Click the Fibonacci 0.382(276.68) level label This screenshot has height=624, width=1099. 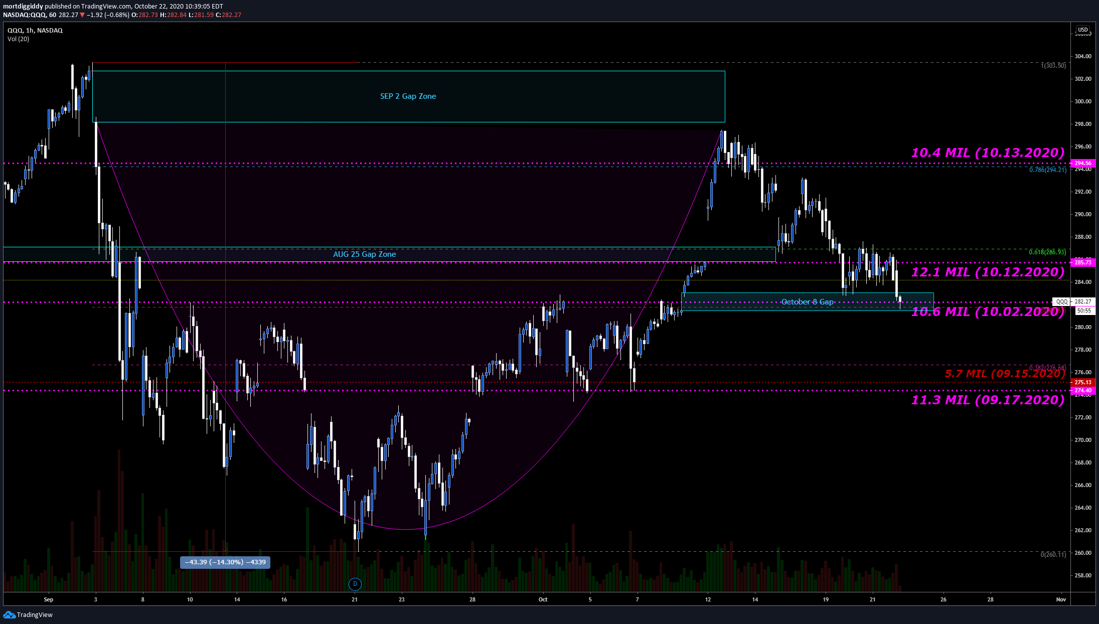coord(1047,368)
